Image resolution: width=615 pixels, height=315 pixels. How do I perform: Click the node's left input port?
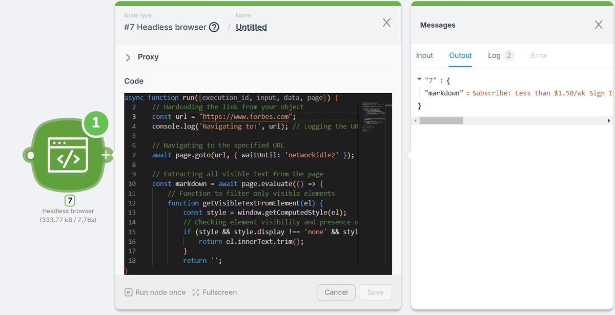[x=31, y=155]
